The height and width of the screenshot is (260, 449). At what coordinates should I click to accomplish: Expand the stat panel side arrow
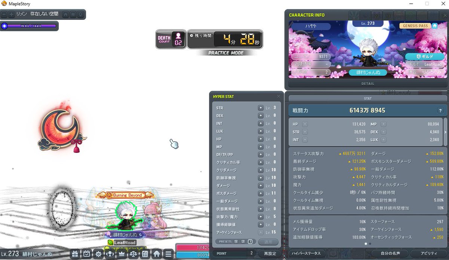click(x=445, y=132)
